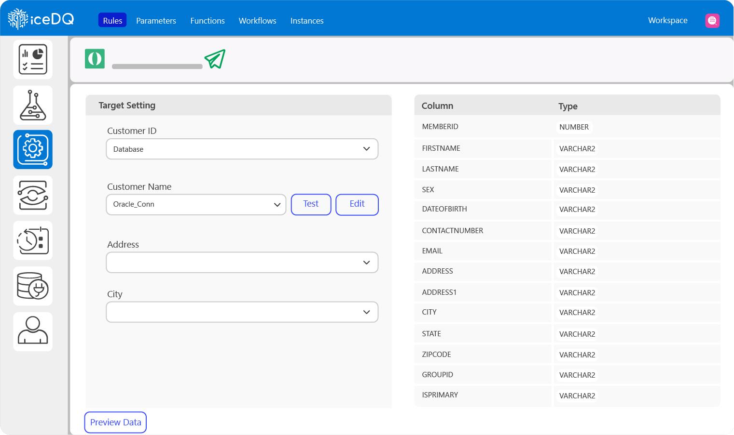Viewport: 734px width, 435px height.
Task: Click the green Oracle rule icon
Action: coord(95,59)
